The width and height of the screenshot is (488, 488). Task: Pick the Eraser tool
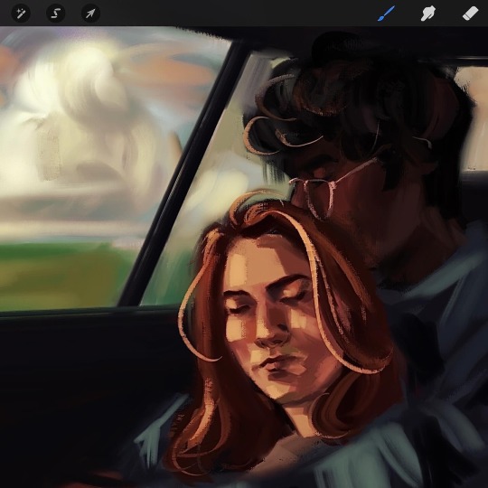470,14
